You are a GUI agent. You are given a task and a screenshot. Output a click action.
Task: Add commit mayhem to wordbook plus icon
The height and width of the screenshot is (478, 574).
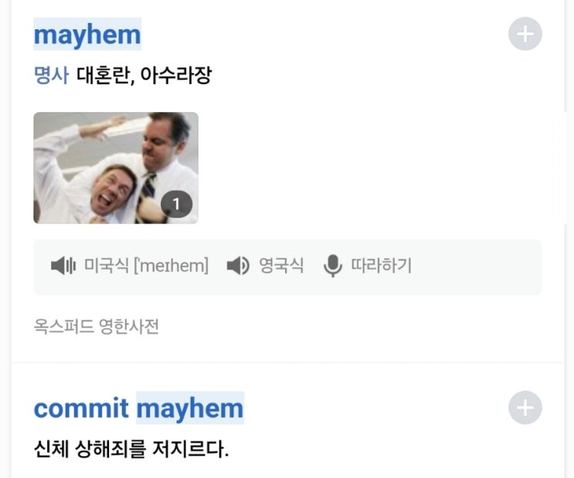[x=525, y=408]
